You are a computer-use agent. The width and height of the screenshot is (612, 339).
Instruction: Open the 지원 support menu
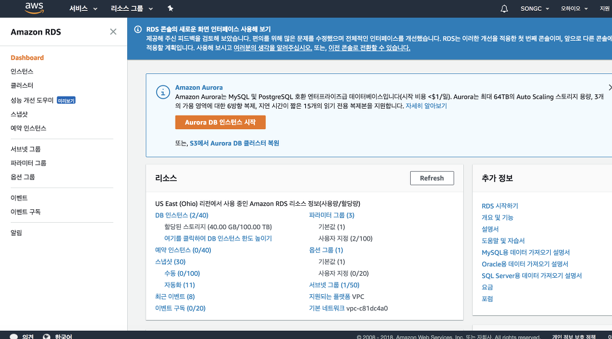605,9
